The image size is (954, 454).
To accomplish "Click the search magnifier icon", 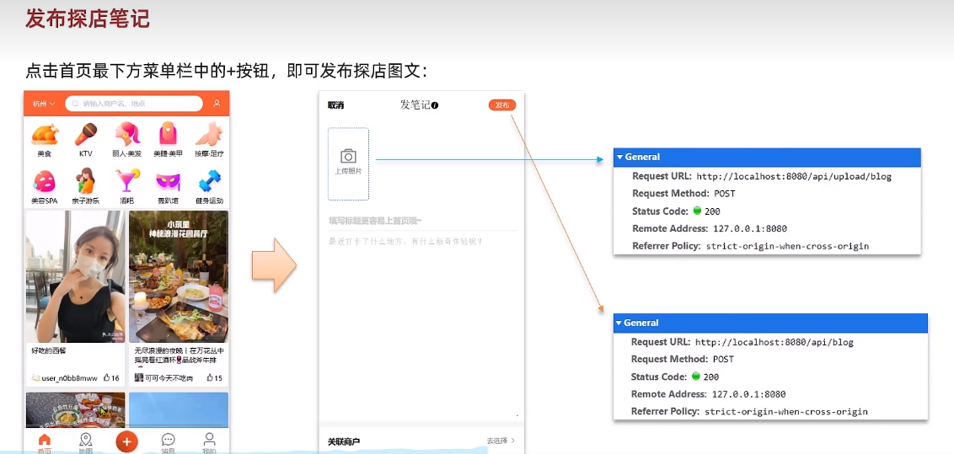I will click(76, 104).
